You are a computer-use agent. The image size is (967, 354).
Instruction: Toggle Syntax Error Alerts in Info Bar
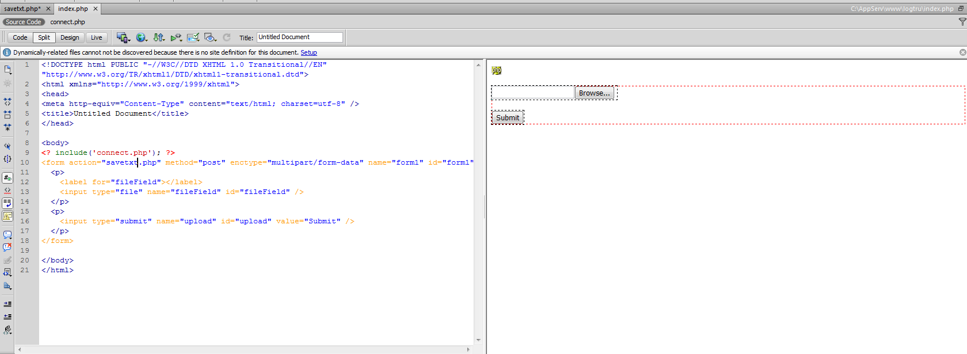tap(7, 216)
